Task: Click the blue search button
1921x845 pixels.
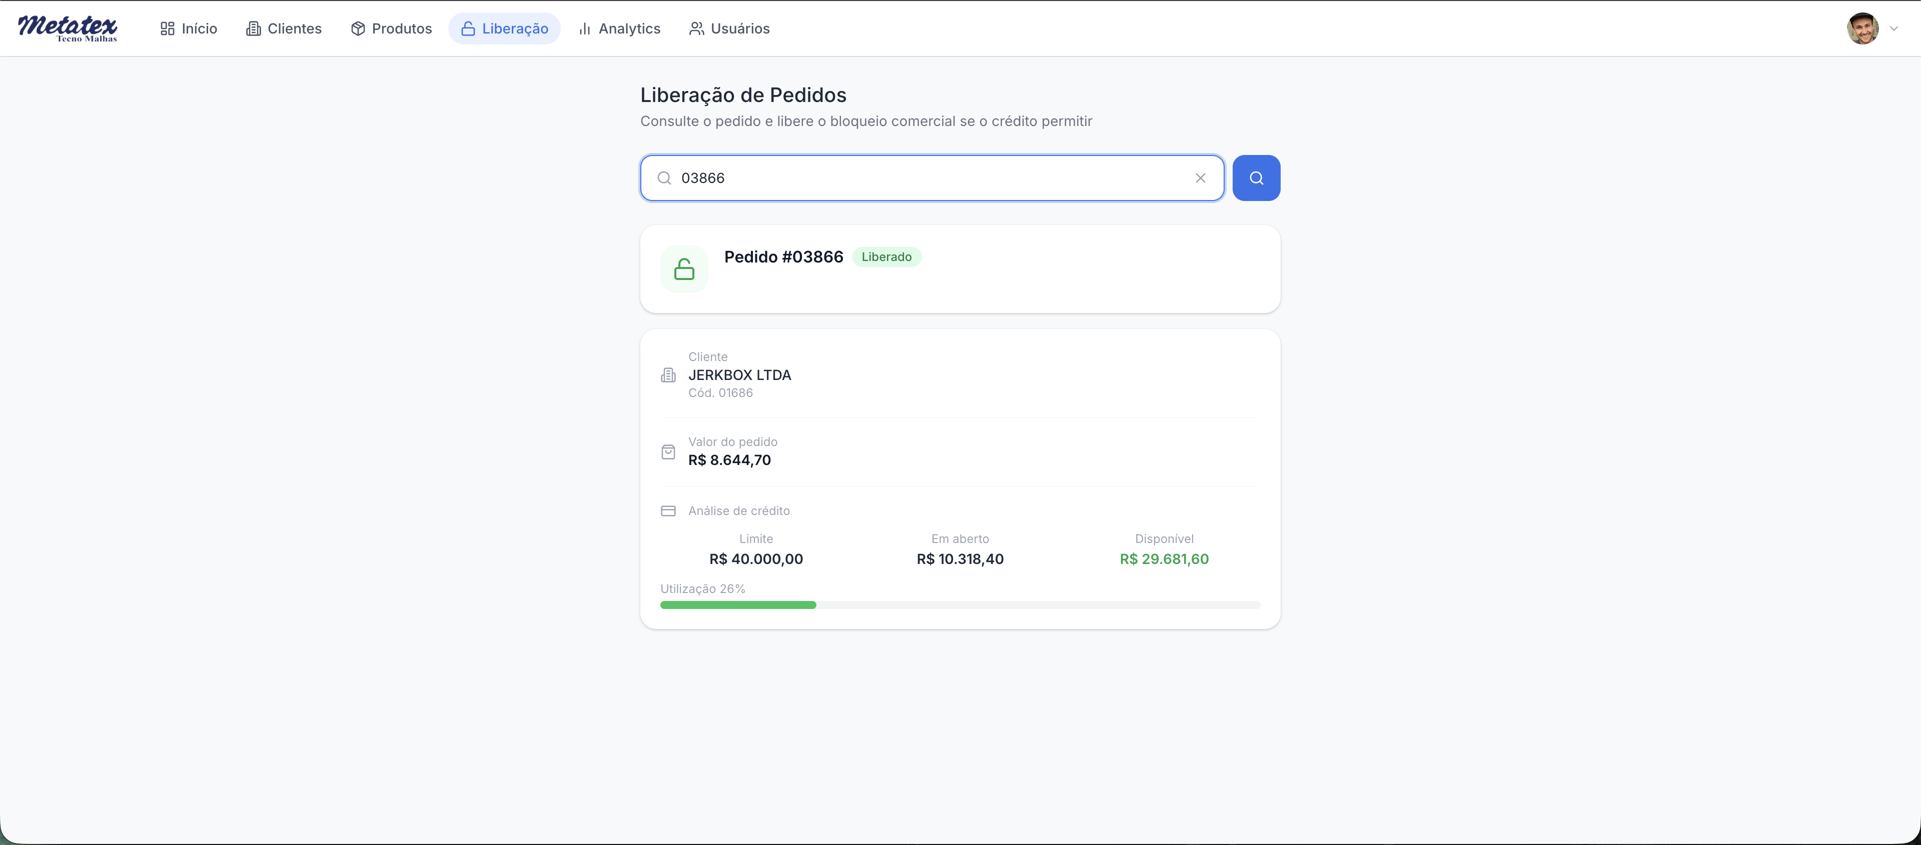Action: tap(1256, 178)
